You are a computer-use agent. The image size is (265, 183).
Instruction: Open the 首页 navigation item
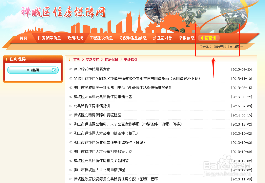[x=23, y=38]
